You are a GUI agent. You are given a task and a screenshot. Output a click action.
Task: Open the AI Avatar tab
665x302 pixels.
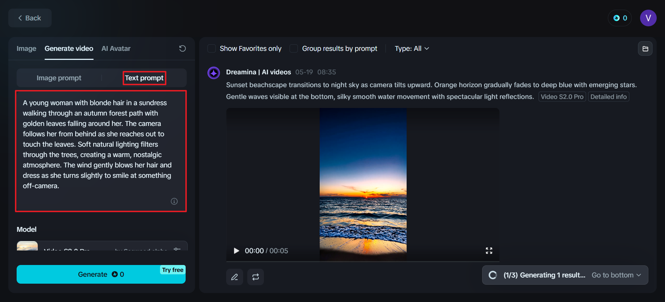click(116, 48)
